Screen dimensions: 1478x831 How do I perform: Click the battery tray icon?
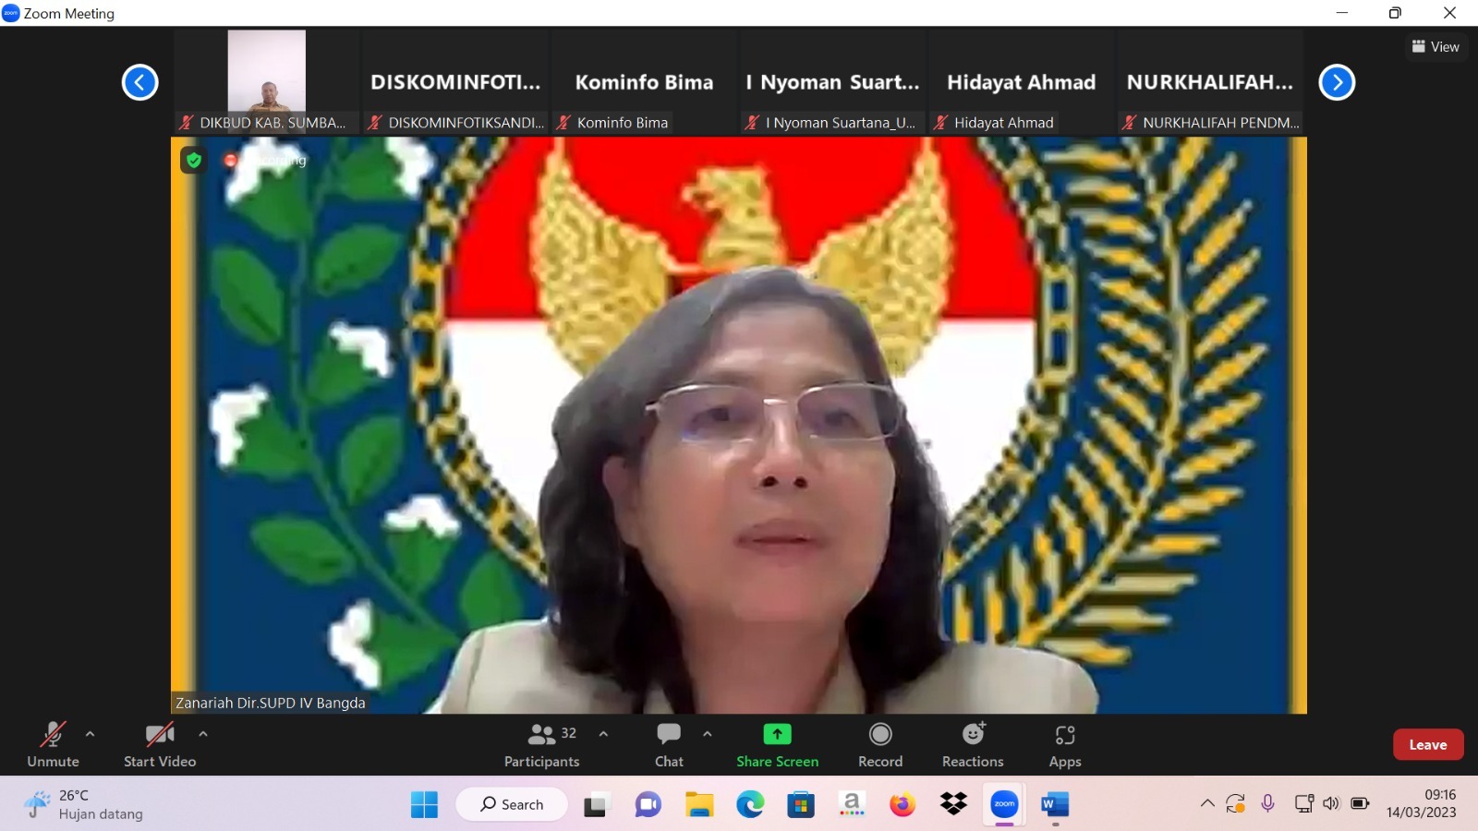[x=1360, y=803]
